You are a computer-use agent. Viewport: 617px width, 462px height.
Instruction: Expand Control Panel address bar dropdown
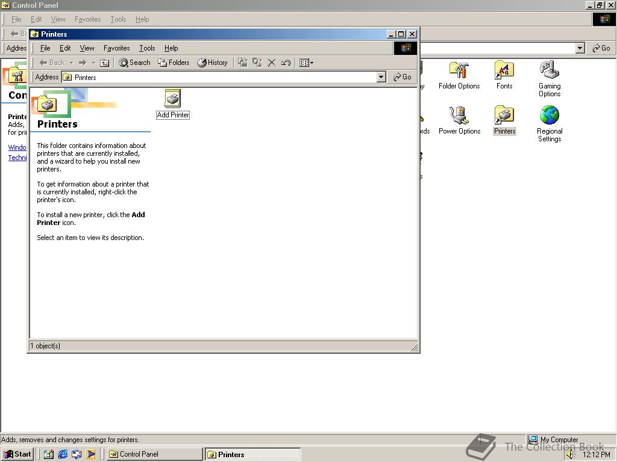[580, 48]
